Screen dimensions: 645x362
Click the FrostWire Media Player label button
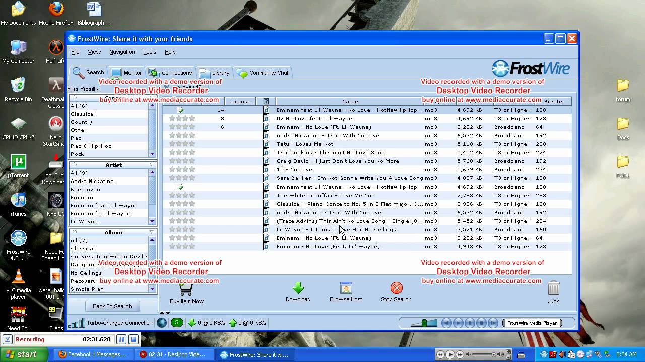pos(532,323)
